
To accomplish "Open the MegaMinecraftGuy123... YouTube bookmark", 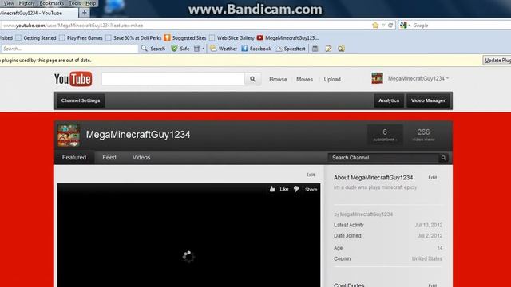I will pyautogui.click(x=287, y=38).
